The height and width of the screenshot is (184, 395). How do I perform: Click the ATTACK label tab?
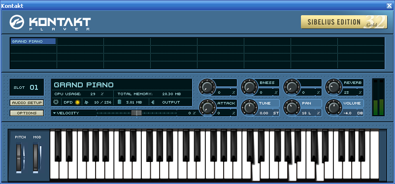click(x=226, y=103)
